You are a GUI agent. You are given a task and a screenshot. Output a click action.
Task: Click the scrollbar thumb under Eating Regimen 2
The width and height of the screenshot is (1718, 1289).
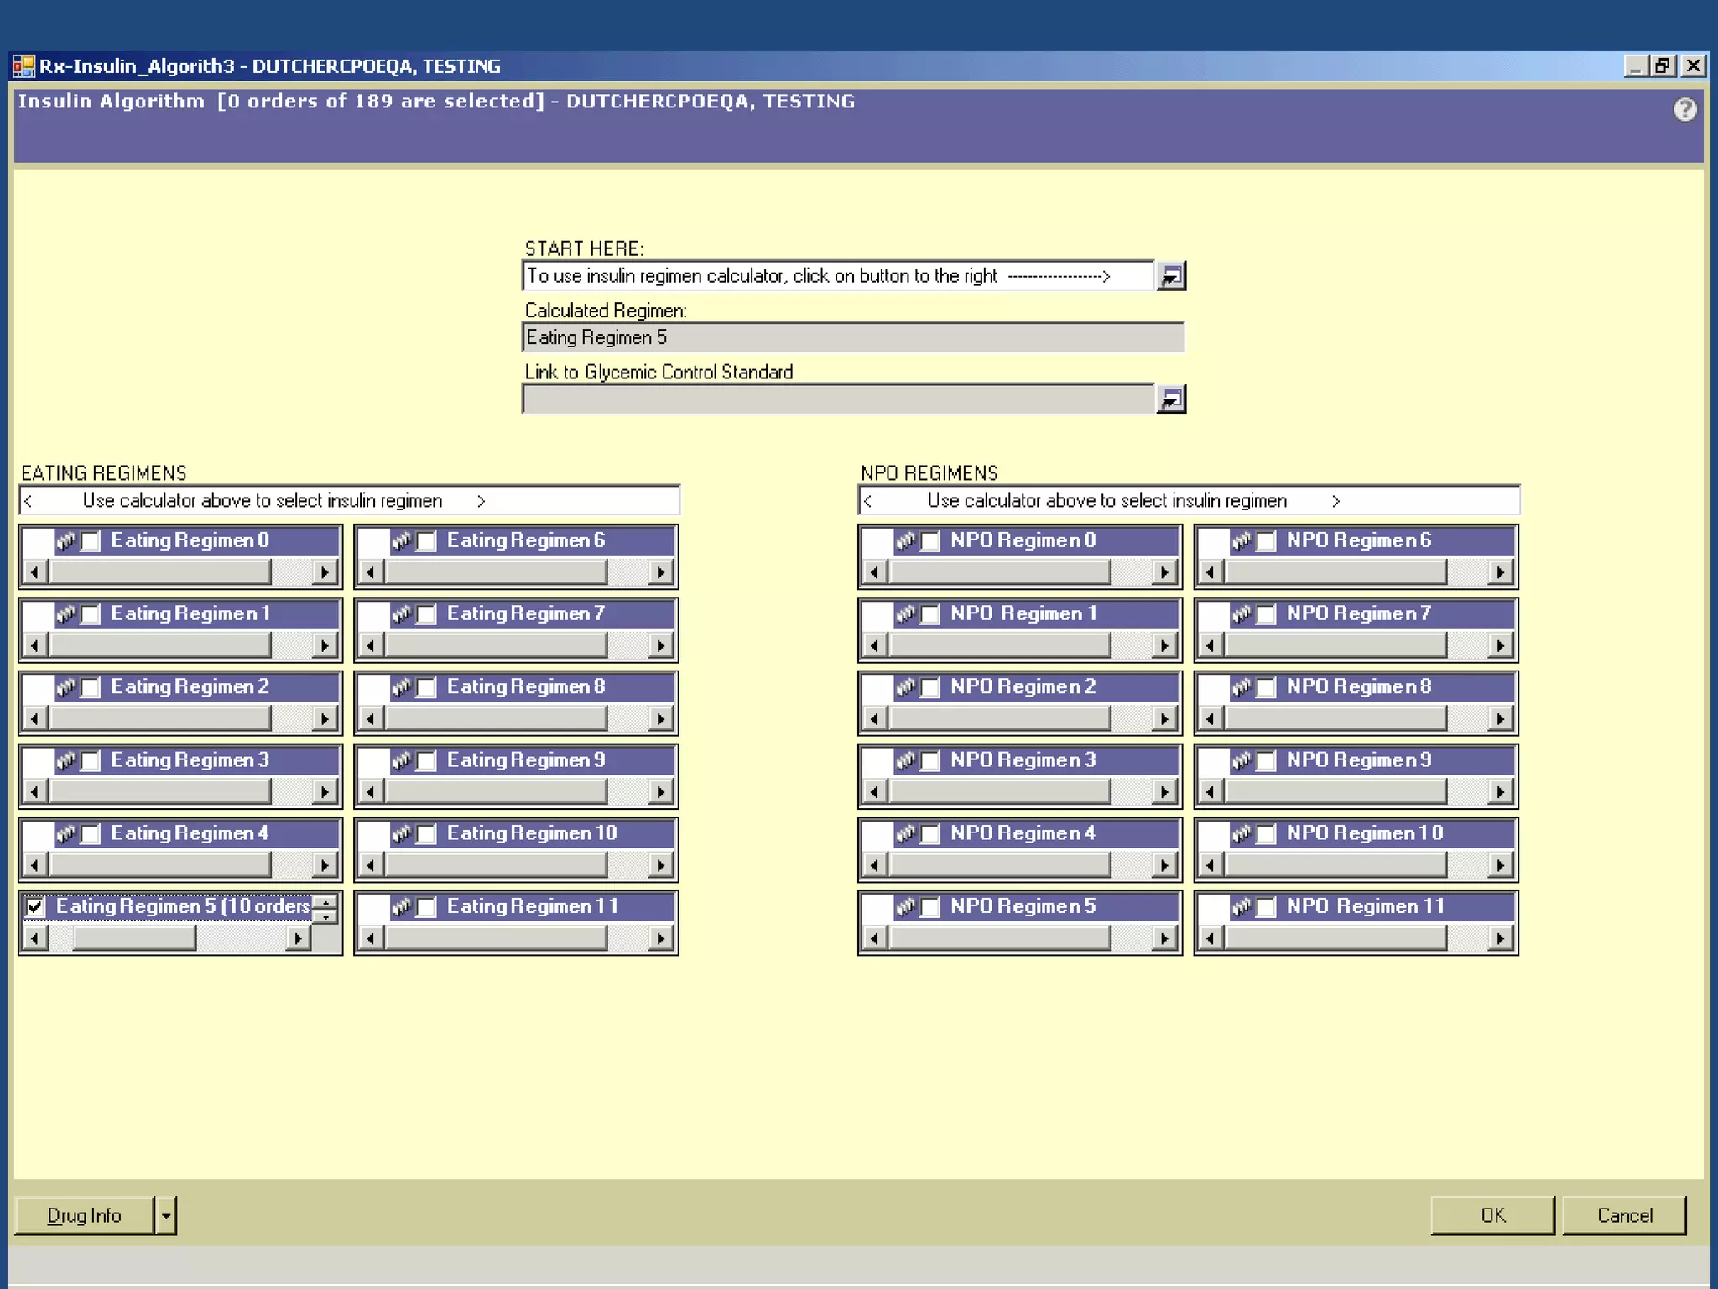(160, 718)
